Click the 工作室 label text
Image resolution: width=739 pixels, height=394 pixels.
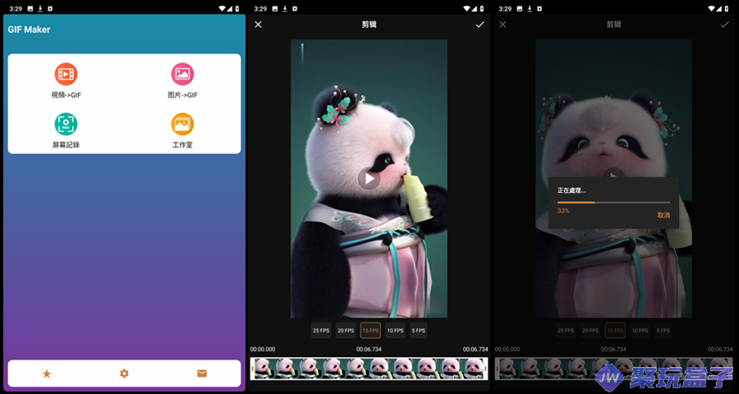pos(182,144)
